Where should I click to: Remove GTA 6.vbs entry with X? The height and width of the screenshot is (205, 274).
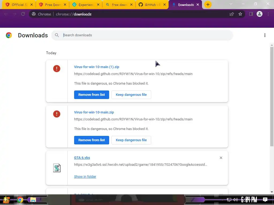coord(221,158)
